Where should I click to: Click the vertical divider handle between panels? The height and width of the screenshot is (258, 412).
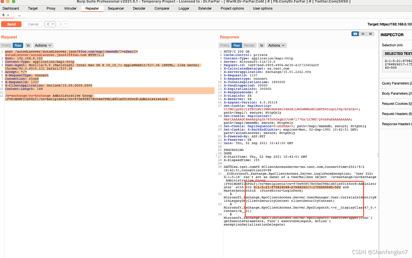[216, 155]
